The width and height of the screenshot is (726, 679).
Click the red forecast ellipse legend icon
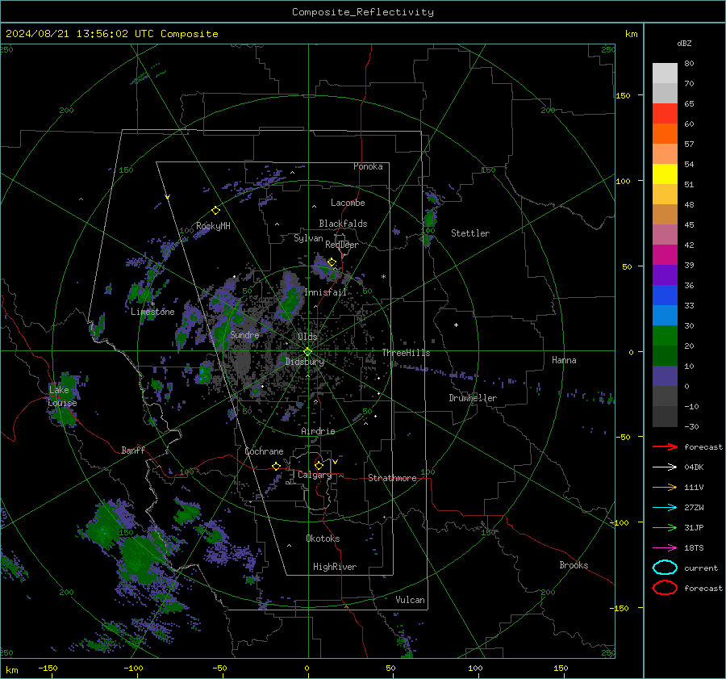(665, 588)
